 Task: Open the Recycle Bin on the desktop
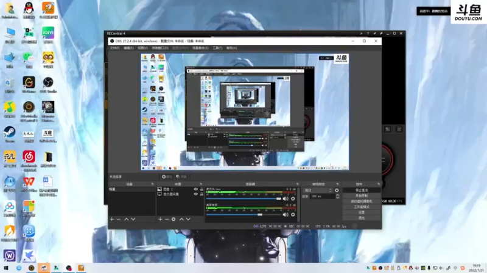(x=10, y=84)
